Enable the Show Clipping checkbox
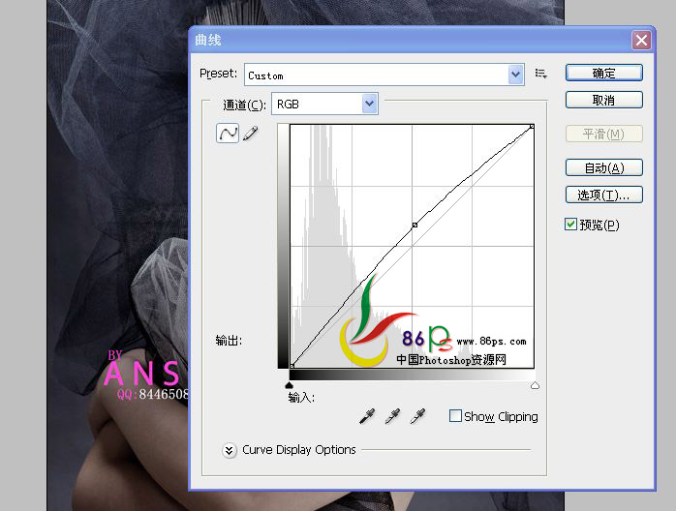Screen dimensions: 676x511 pyautogui.click(x=455, y=416)
